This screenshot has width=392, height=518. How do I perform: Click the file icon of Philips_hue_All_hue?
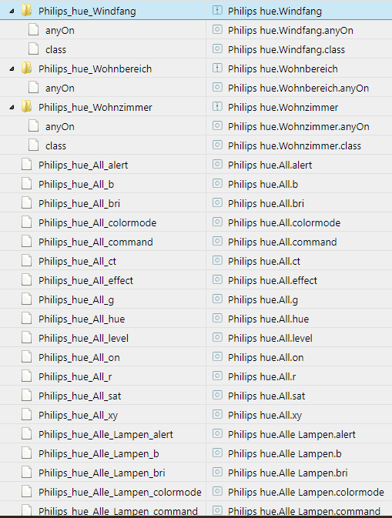coord(26,319)
